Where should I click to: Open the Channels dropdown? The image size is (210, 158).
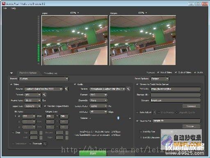98,100
